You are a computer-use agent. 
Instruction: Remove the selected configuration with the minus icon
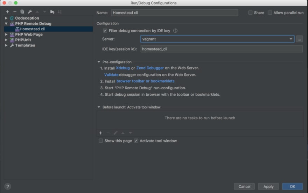click(15, 12)
